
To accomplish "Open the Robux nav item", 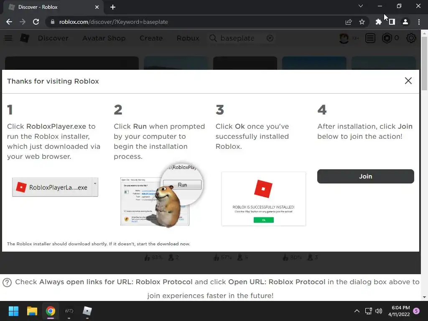I will coord(188,38).
